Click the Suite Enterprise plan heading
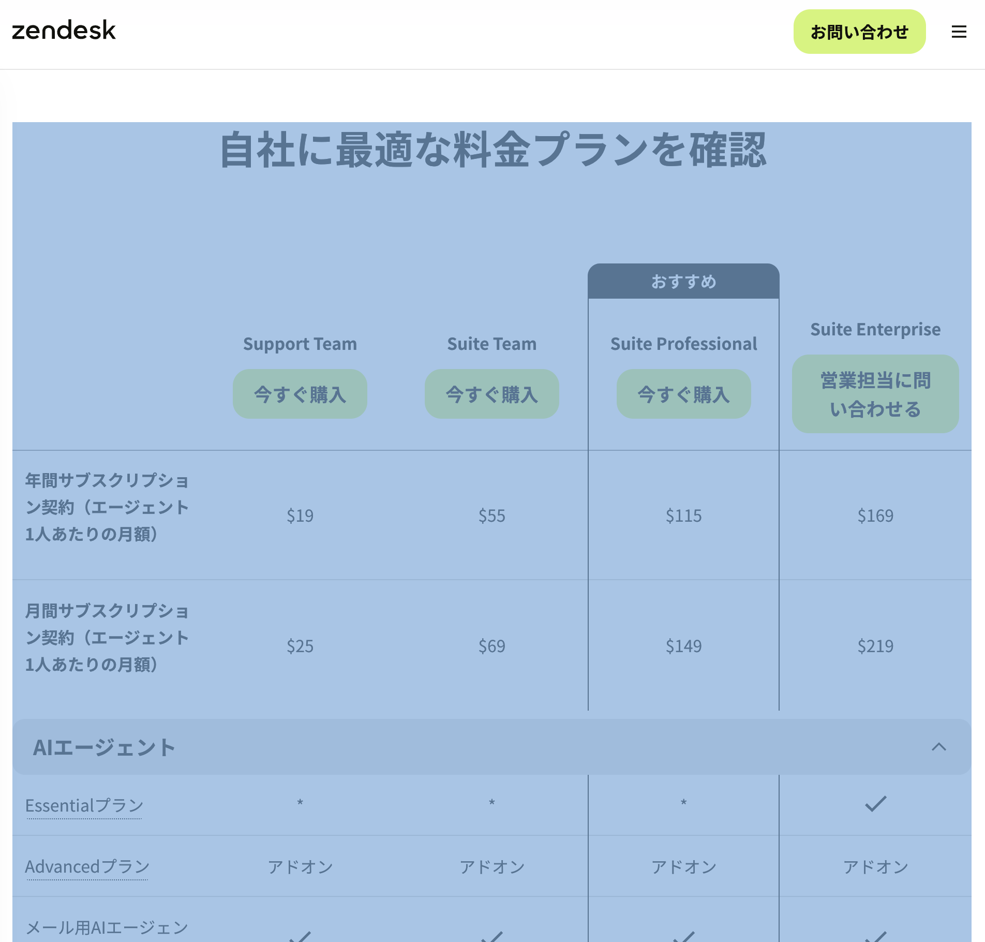Image resolution: width=985 pixels, height=942 pixels. point(875,330)
